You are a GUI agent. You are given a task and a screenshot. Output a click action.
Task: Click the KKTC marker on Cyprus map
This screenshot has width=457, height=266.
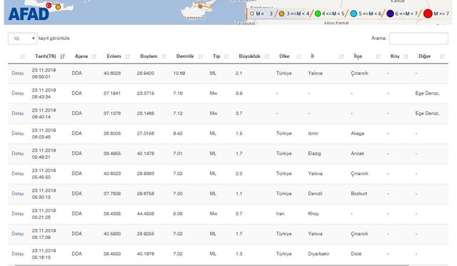(200, 6)
